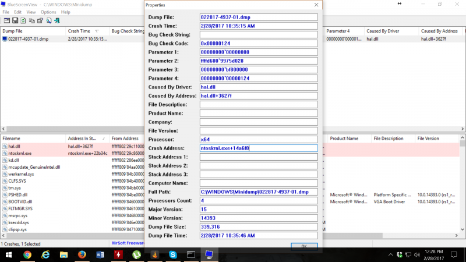Image resolution: width=466 pixels, height=262 pixels.
Task: Click the Exit toolbar icon
Action: (x=57, y=20)
